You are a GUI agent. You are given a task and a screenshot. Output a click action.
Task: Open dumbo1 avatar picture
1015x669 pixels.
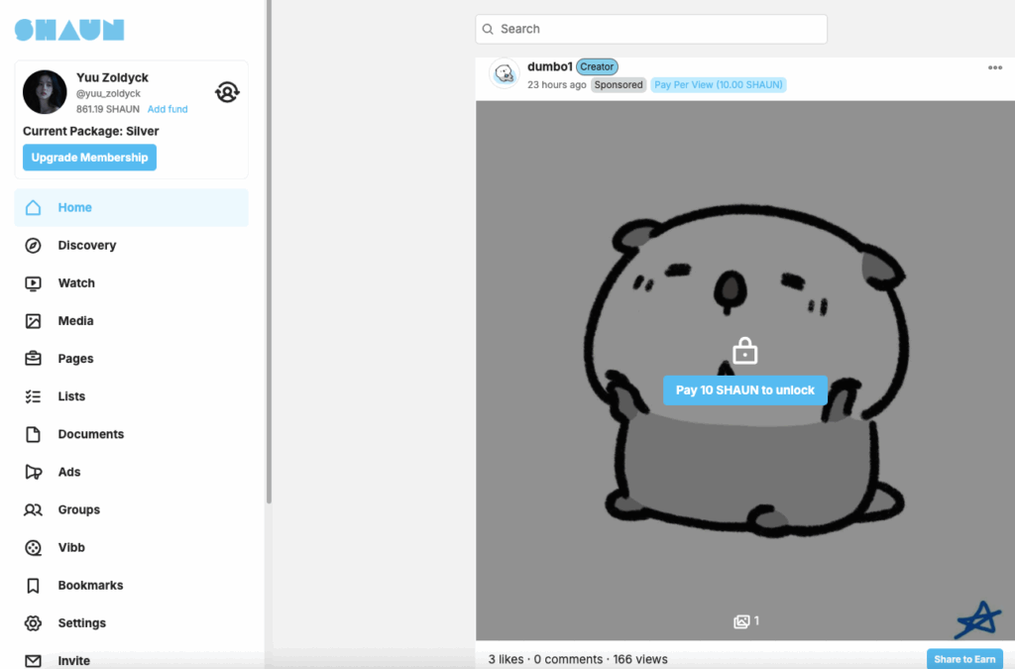point(505,73)
